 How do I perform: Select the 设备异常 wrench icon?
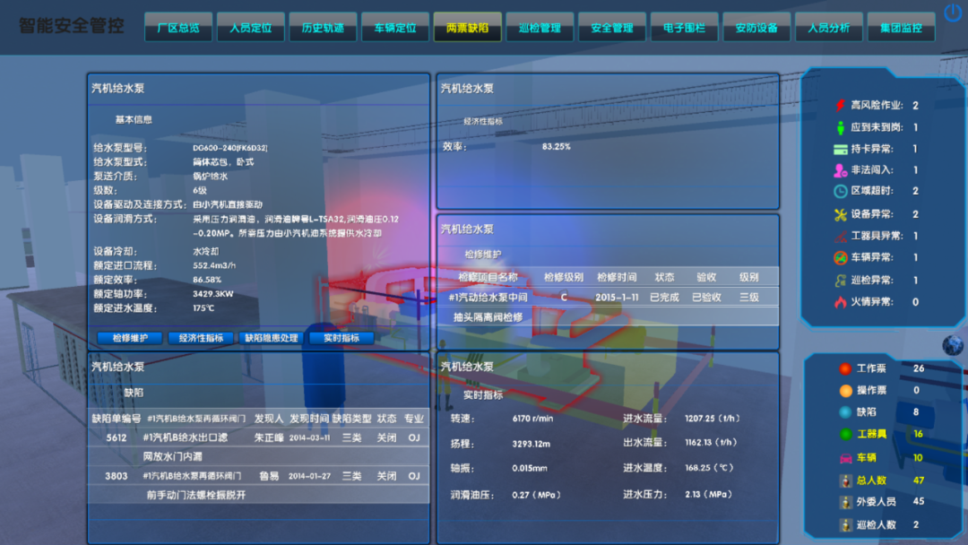pos(840,214)
